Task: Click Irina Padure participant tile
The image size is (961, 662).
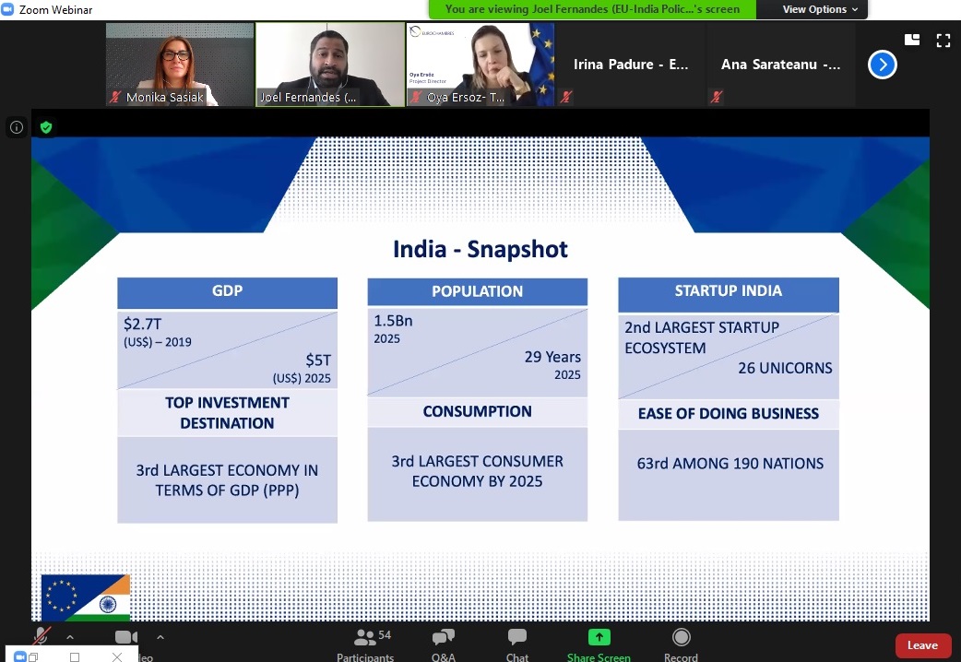Action: pos(631,65)
